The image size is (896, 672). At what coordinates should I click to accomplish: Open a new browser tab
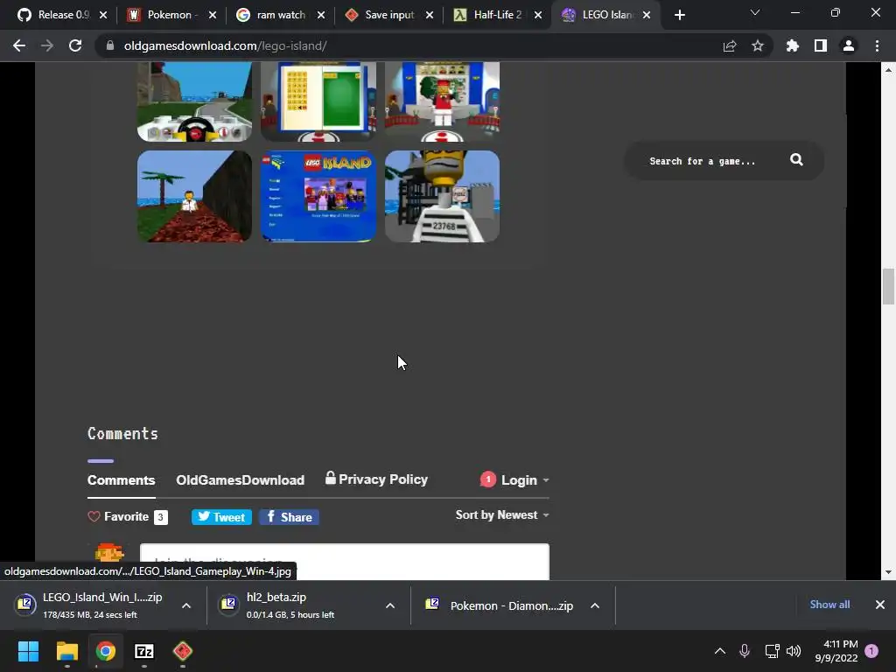pos(679,15)
